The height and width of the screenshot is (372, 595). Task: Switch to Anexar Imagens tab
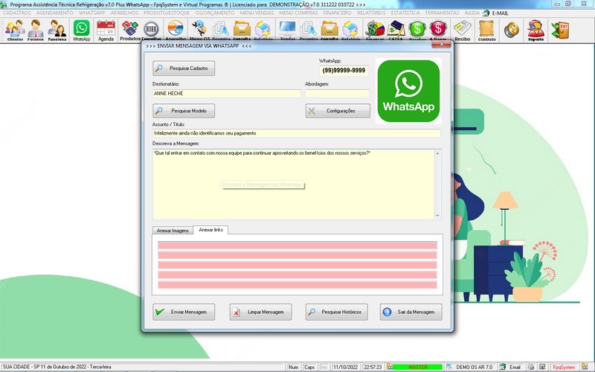coord(173,231)
